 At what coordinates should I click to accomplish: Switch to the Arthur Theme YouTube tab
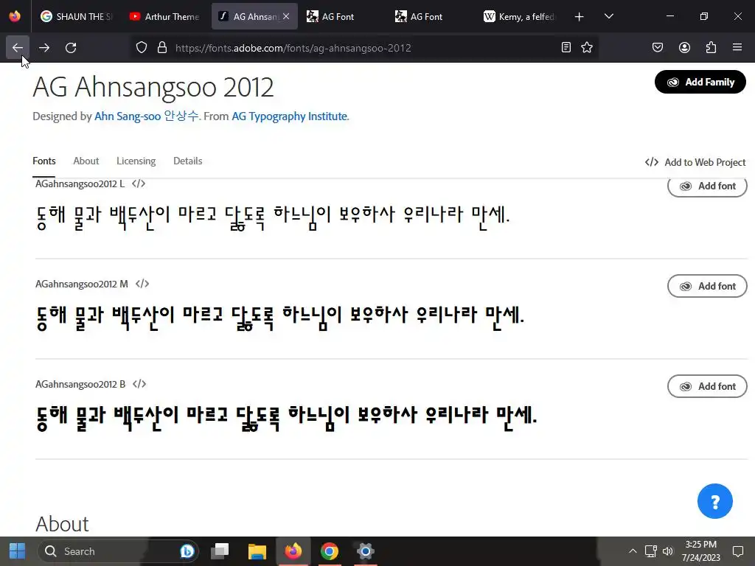[x=164, y=16]
